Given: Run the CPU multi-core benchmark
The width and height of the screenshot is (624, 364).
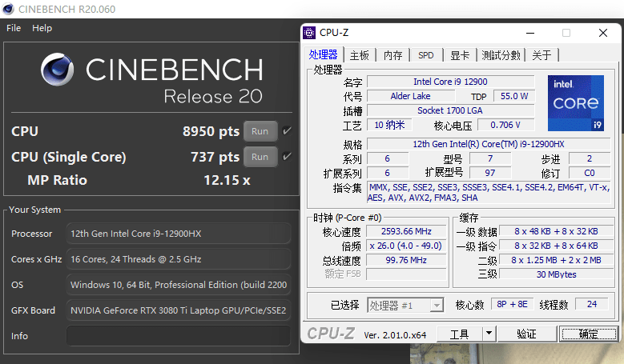Looking at the screenshot, I should 260,131.
